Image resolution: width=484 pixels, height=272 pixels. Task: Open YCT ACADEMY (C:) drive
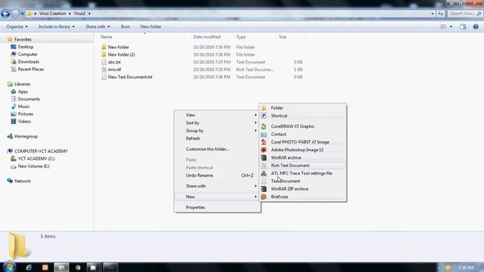(36, 159)
